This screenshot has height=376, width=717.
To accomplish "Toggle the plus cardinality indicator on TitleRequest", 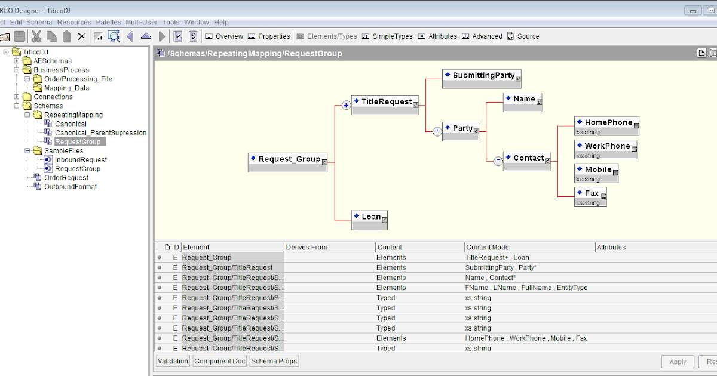I will coord(345,104).
